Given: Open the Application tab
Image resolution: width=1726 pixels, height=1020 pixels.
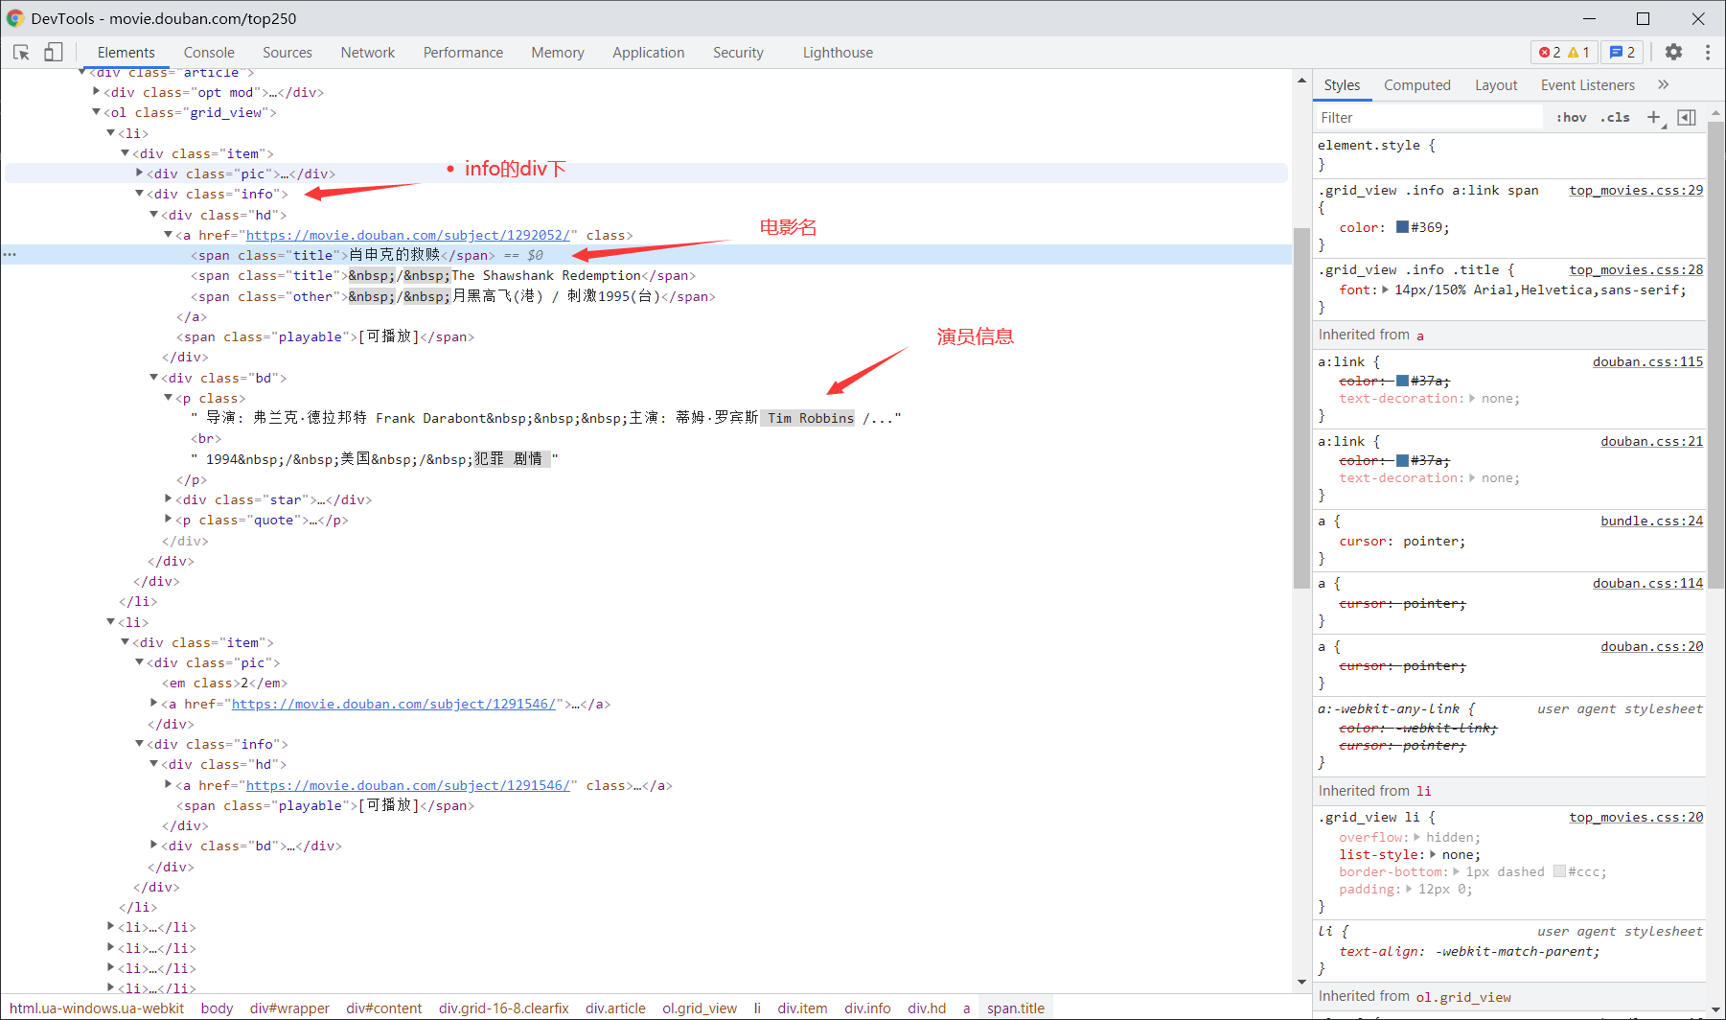Looking at the screenshot, I should 649,53.
